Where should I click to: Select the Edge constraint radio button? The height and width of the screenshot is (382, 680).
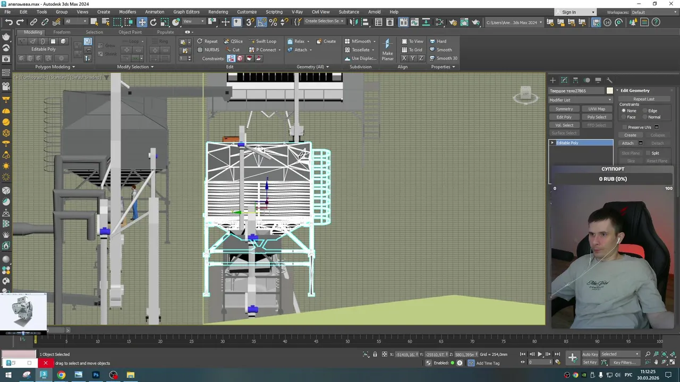coord(645,111)
